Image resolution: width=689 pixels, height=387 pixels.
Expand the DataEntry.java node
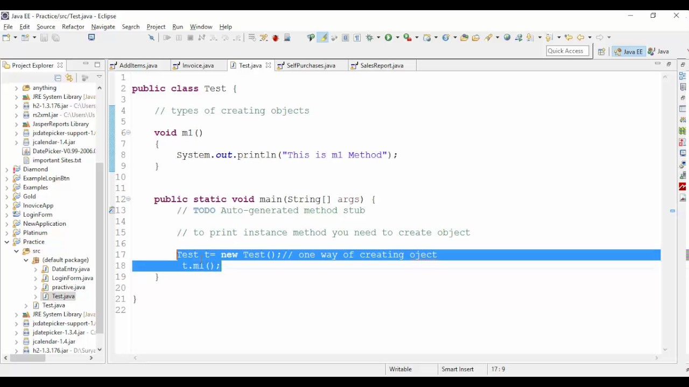(36, 269)
